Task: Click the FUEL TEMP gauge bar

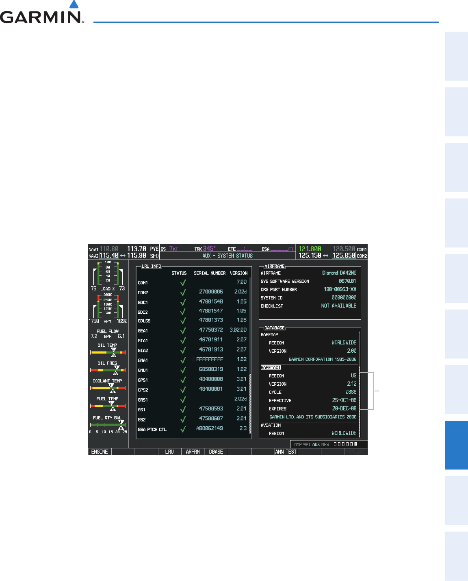Action: click(x=108, y=406)
